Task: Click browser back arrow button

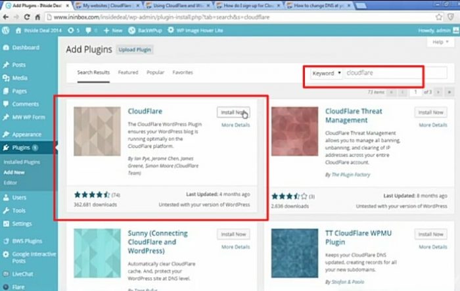Action: click(5, 17)
